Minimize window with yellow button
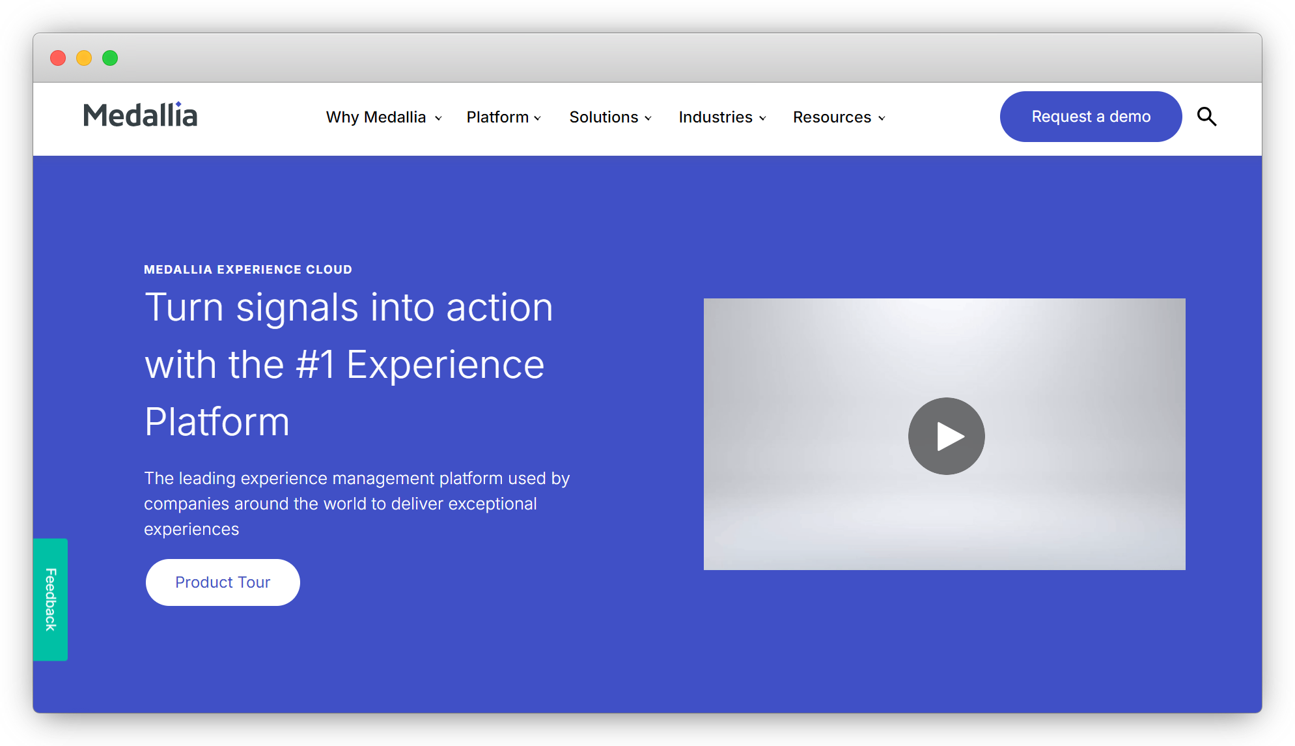 (84, 58)
